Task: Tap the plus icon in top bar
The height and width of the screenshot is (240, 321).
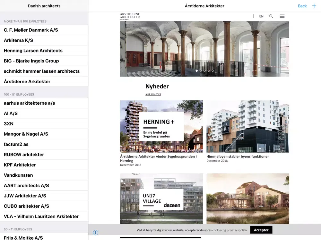Action: [x=314, y=6]
